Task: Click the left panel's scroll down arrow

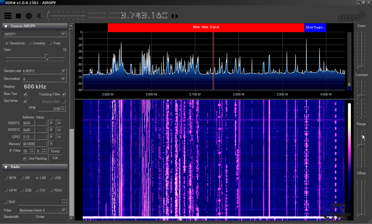Action: tap(72, 218)
